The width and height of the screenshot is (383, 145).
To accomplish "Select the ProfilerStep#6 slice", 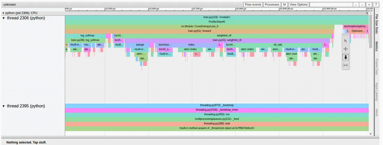I will (x=217, y=22).
